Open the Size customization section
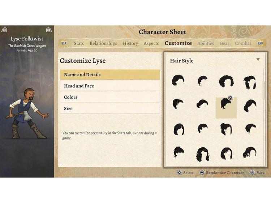This screenshot has width=271, height=203. tap(110, 108)
